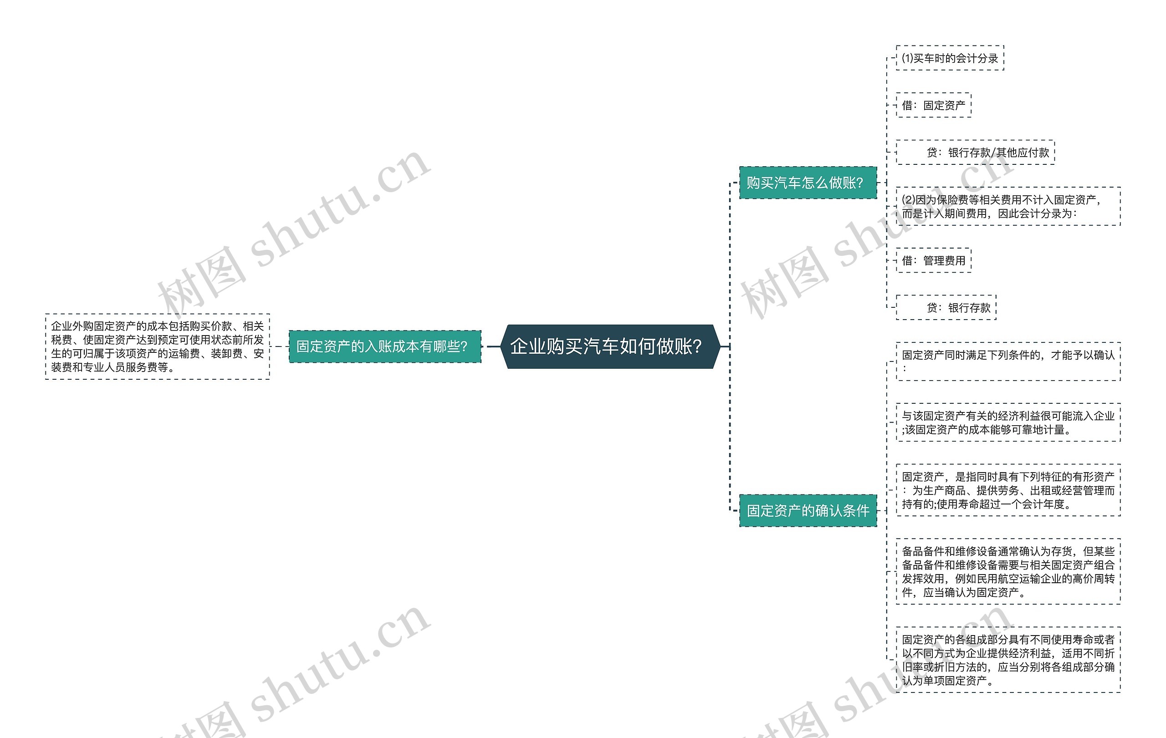Select the branch node 购买汽车怎么做账?
Screen dimensions: 1166x738
[808, 183]
